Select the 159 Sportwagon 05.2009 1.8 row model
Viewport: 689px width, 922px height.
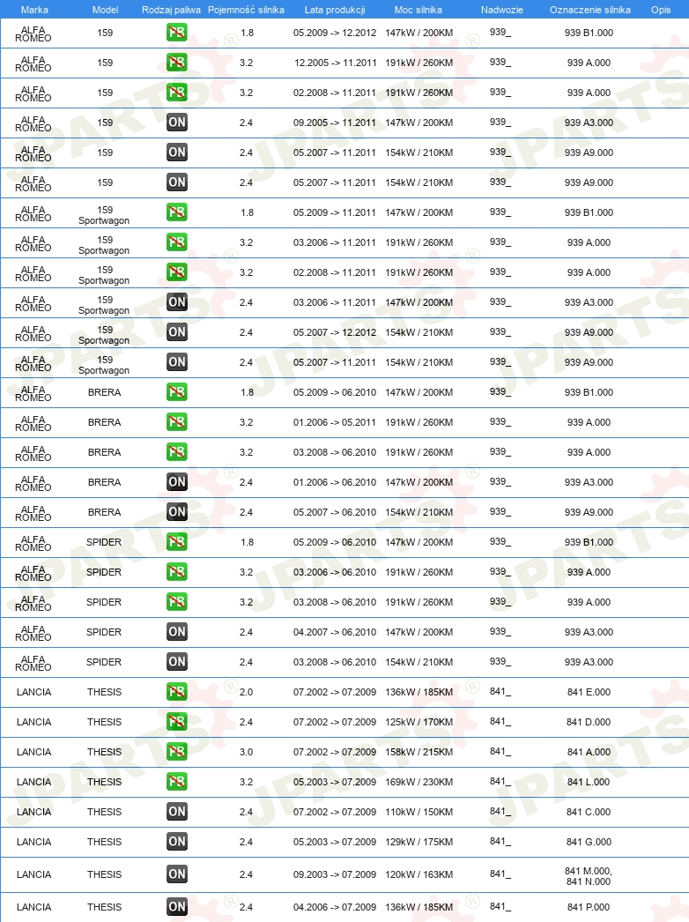105,215
